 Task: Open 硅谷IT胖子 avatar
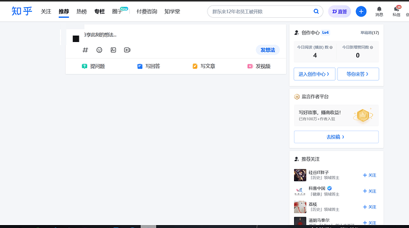point(300,175)
